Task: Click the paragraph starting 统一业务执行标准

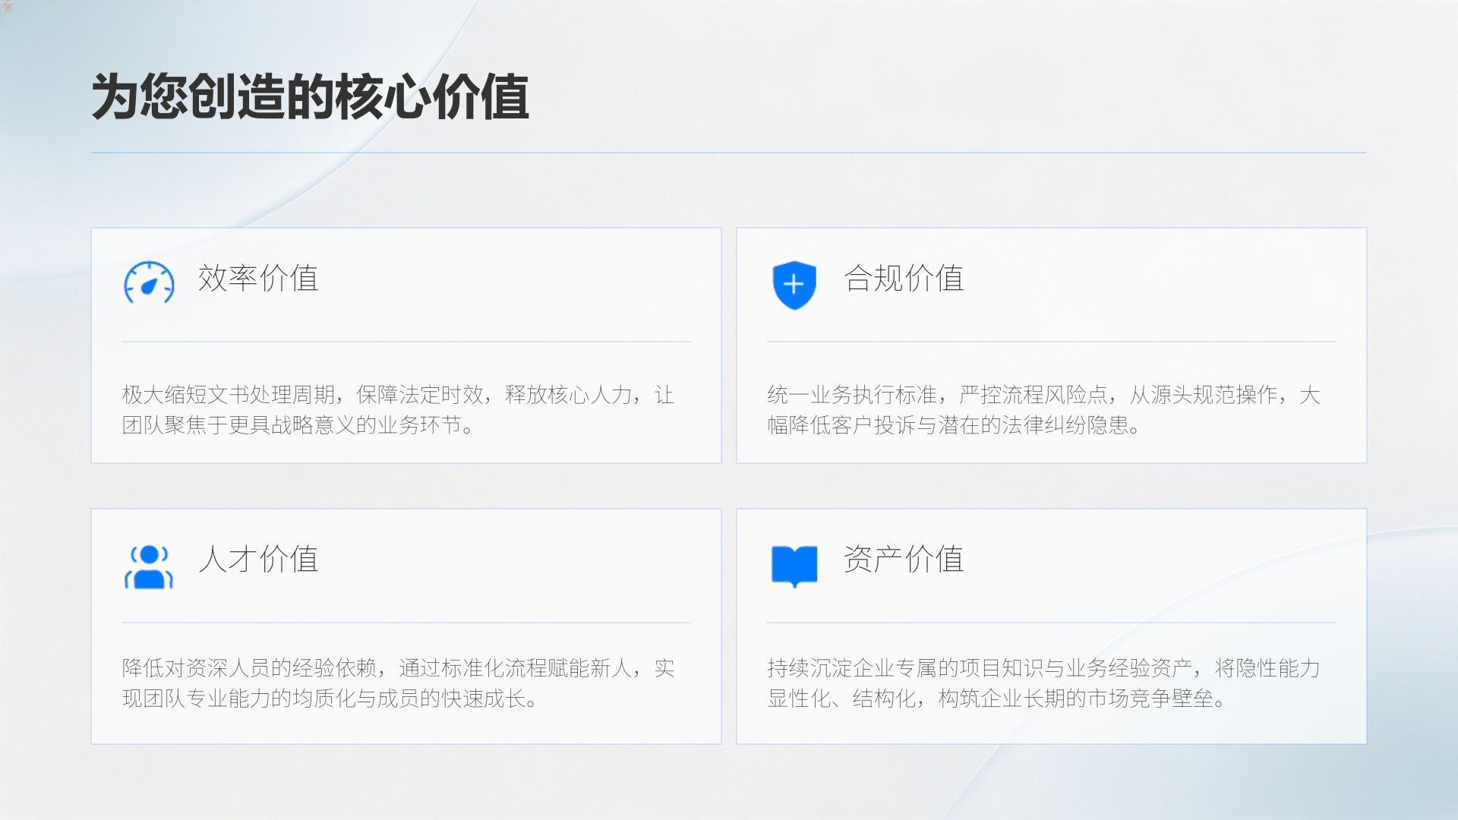Action: pos(1044,410)
